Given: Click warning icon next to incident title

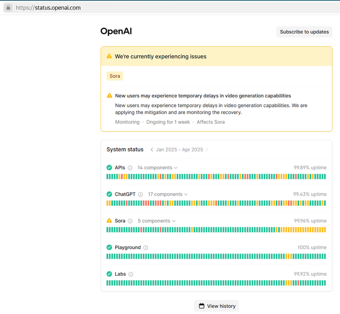Looking at the screenshot, I should coord(109,96).
